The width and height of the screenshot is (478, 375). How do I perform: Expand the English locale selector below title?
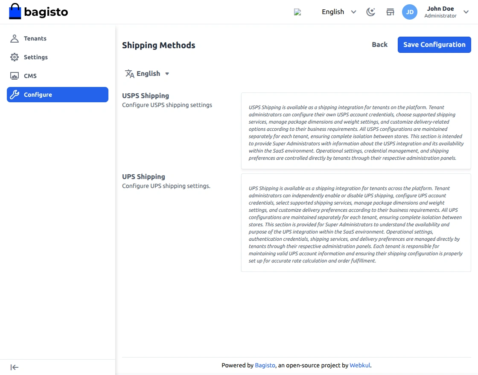pos(147,74)
